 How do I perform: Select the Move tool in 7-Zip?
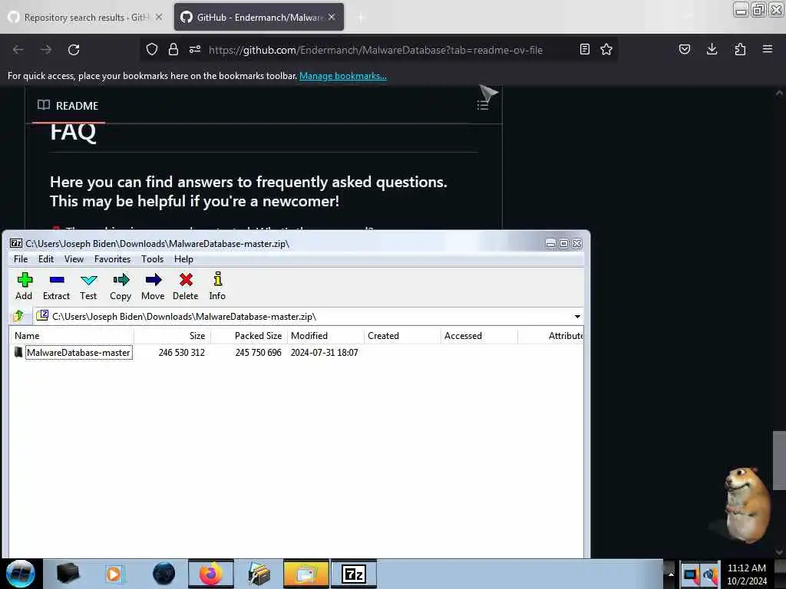(153, 286)
